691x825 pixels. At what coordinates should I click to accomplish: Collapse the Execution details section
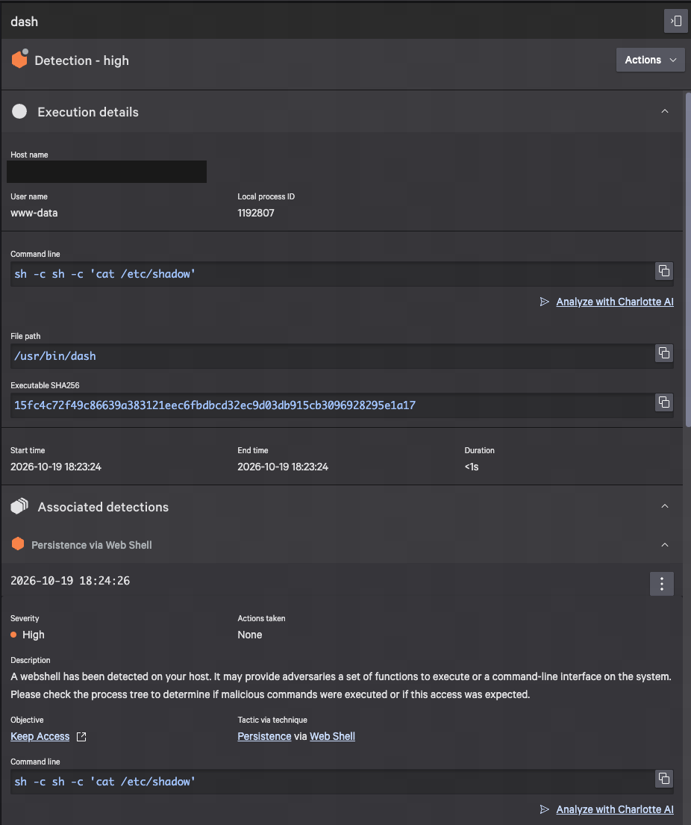click(x=665, y=111)
